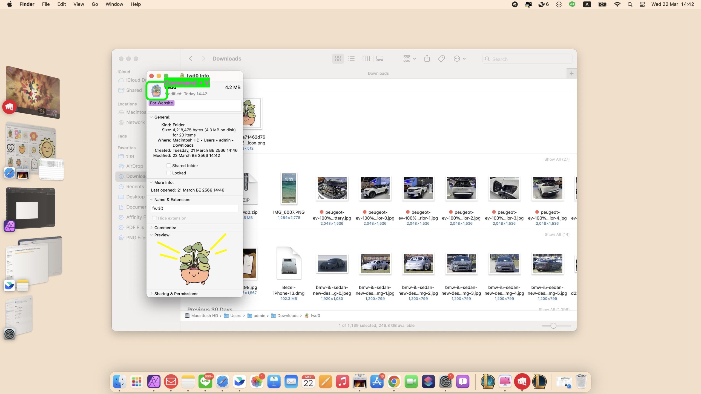Viewport: 701px width, 394px height.
Task: Click the fwd0 folder icon in Info header
Action: click(x=156, y=91)
